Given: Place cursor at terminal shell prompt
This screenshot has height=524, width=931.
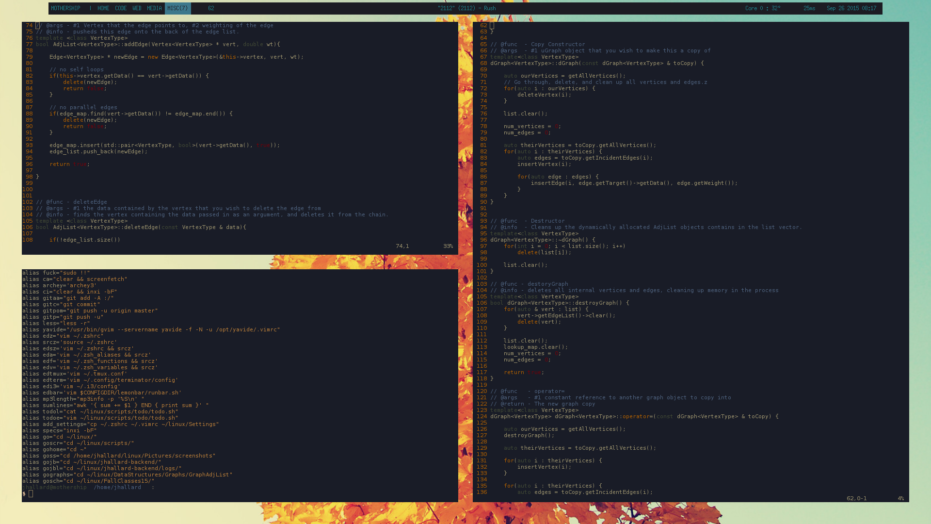Looking at the screenshot, I should click(31, 494).
